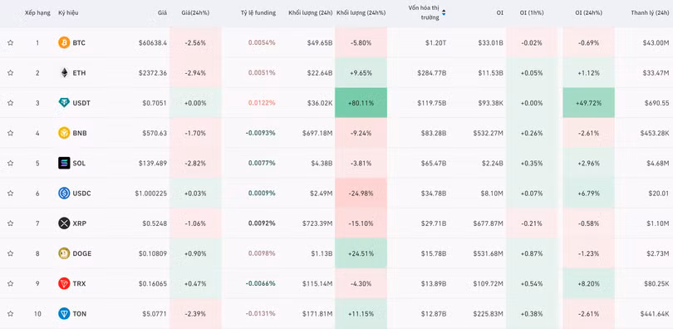Click the TRON TRX logo
The image size is (673, 329).
coord(64,283)
